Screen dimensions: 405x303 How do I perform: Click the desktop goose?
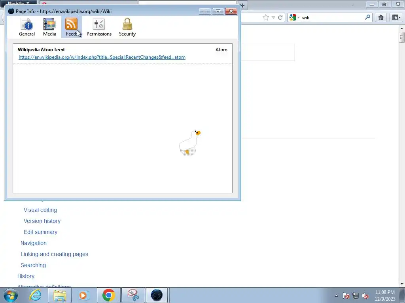[x=189, y=143]
